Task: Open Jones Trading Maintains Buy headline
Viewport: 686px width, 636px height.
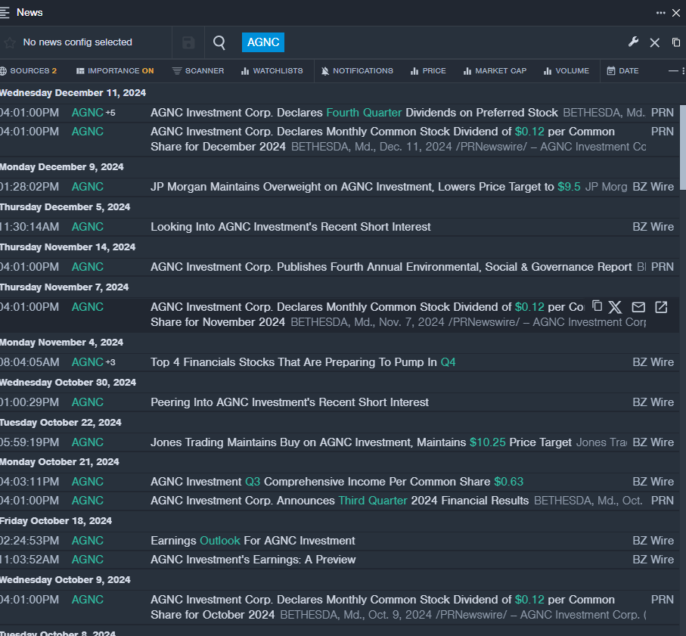Action: click(361, 442)
